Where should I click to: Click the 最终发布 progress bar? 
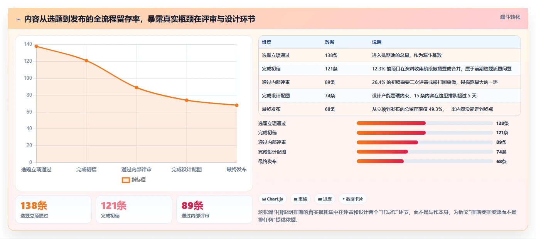click(425, 161)
